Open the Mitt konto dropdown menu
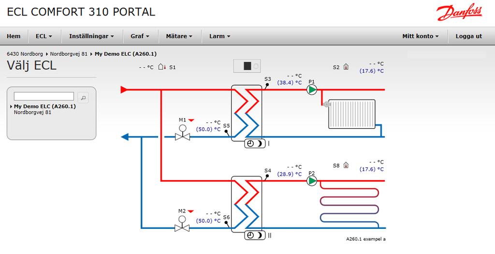This screenshot has width=495, height=254. (x=421, y=36)
